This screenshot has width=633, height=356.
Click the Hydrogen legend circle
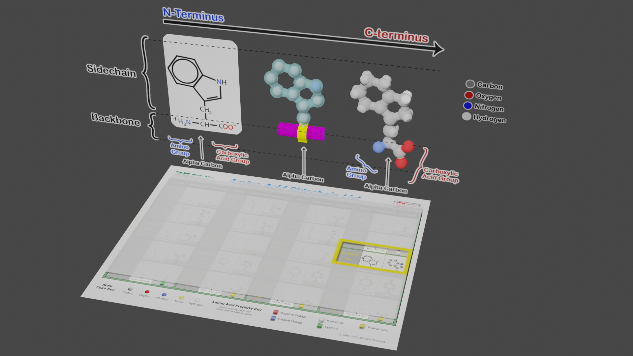tap(466, 116)
